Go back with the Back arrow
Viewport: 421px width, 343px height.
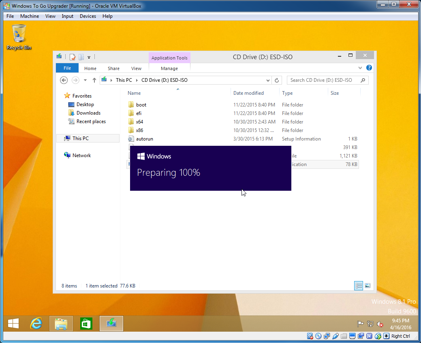[x=64, y=80]
